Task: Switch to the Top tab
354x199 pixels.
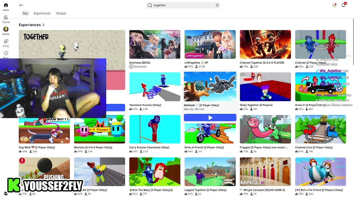Action: tap(25, 13)
